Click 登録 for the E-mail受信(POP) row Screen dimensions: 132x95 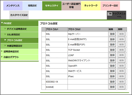112,45
